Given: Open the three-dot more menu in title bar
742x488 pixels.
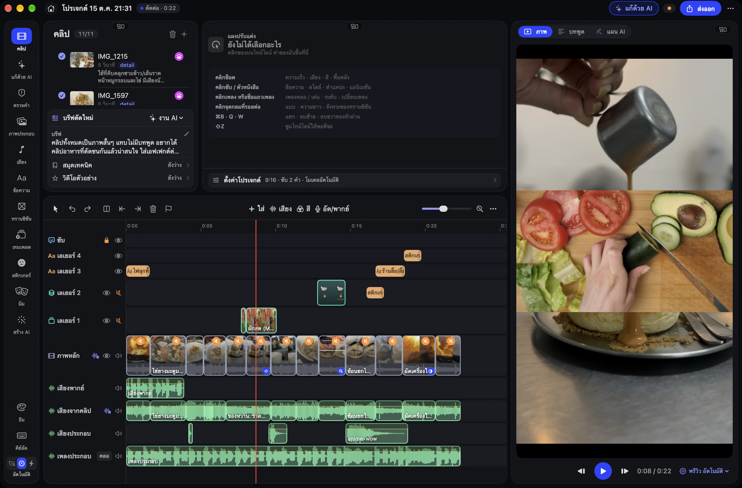Looking at the screenshot, I should (x=730, y=9).
